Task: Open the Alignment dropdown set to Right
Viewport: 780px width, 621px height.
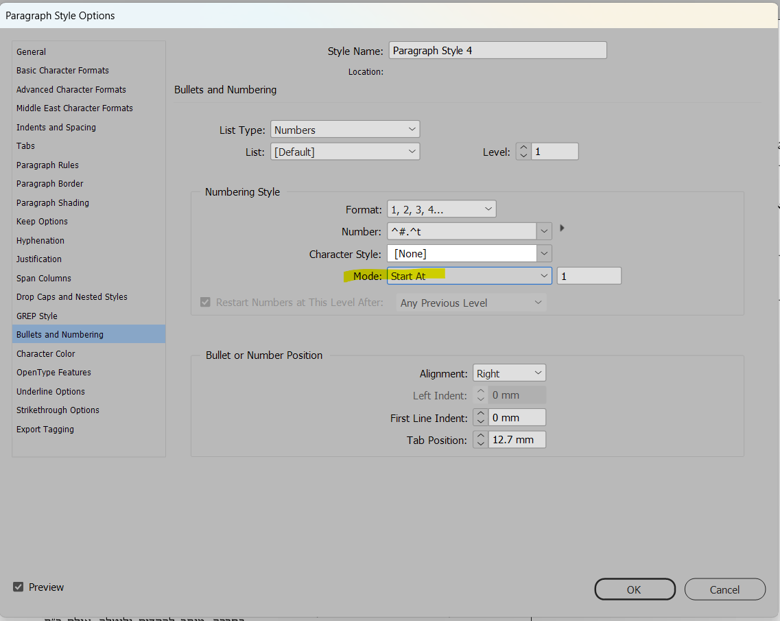Action: 509,373
